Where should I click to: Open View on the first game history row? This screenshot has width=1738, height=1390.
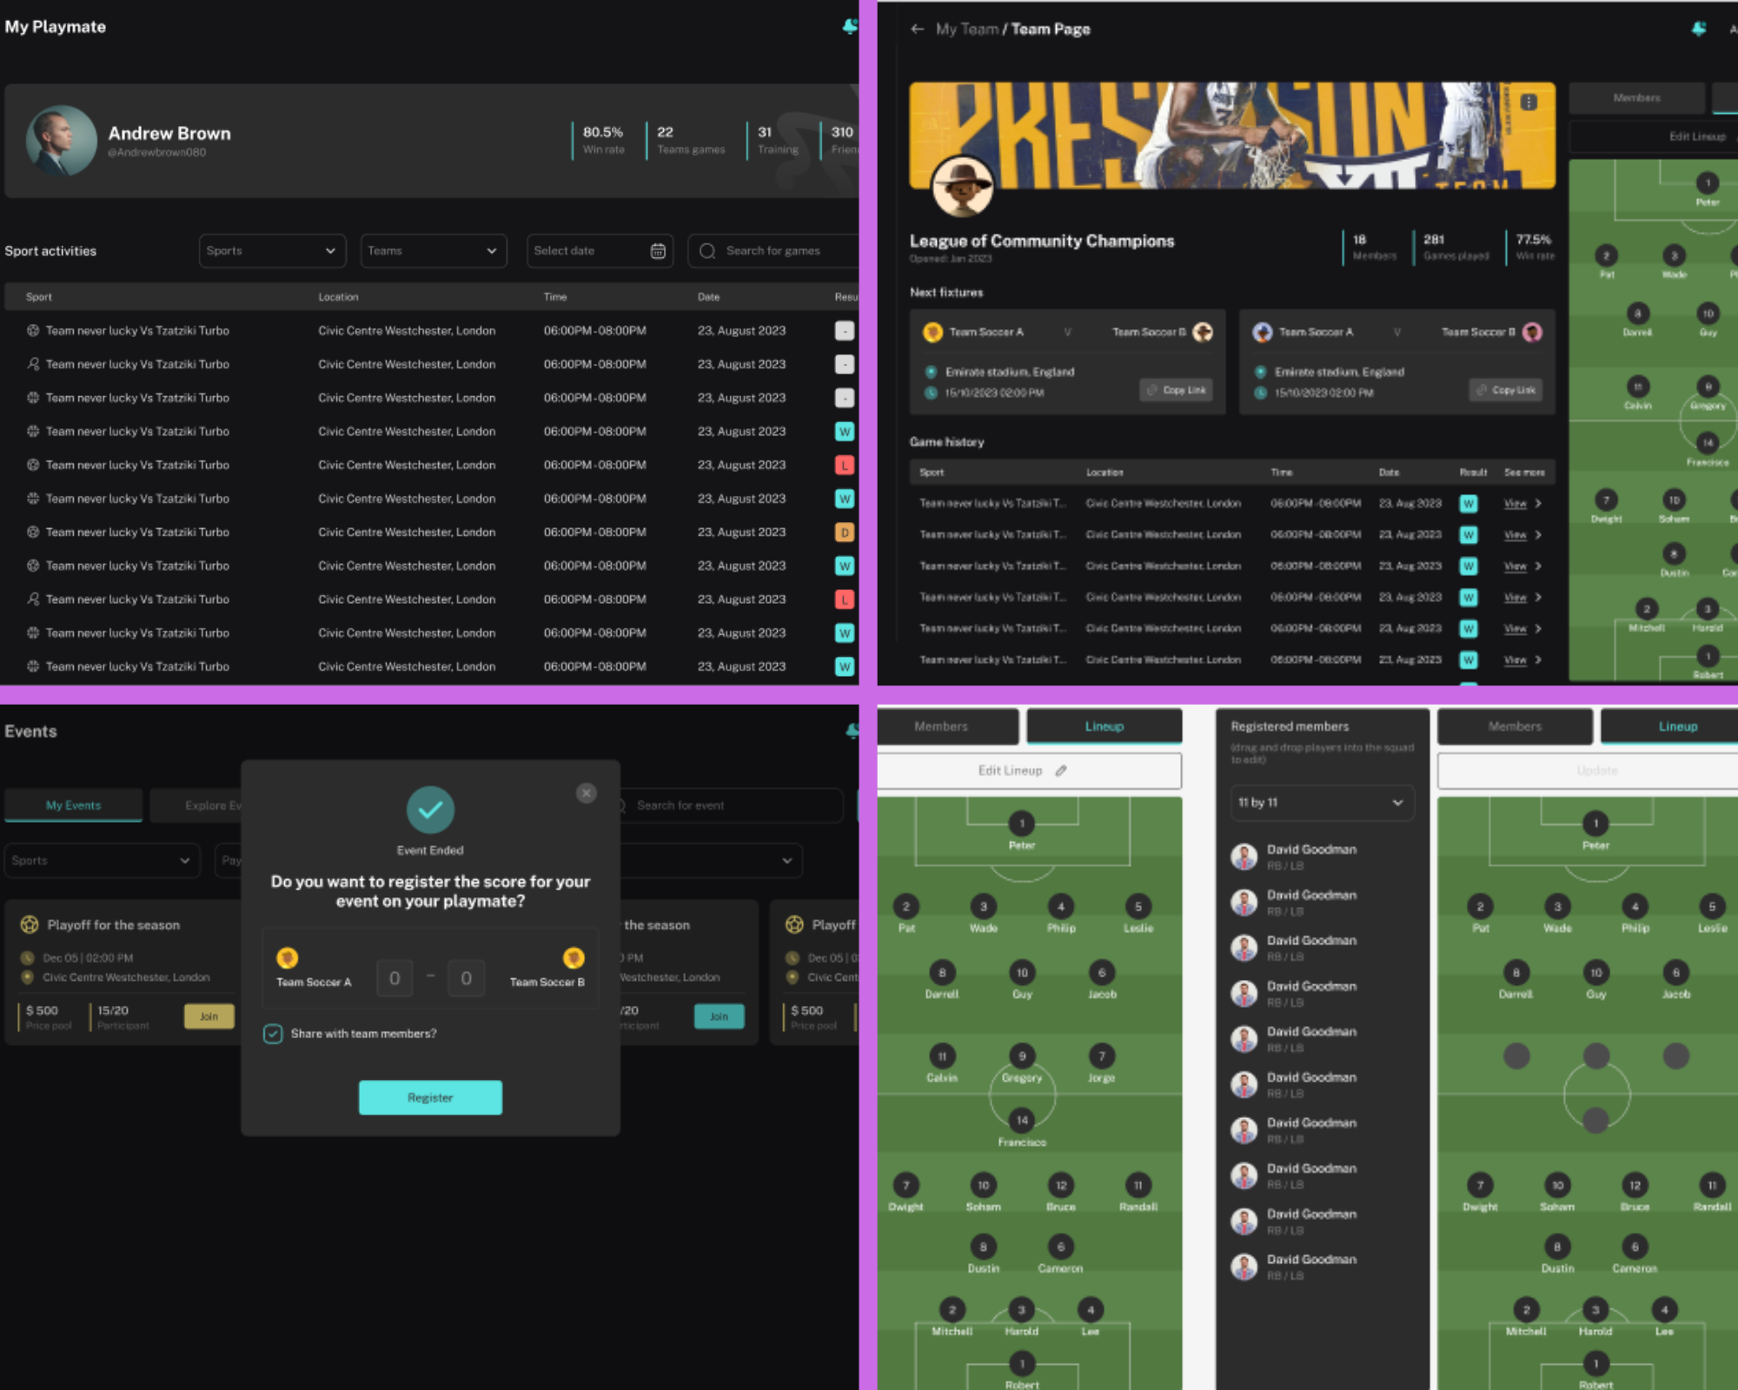[1516, 503]
